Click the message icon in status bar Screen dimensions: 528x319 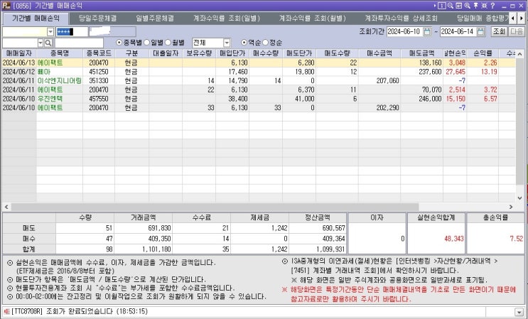(x=6, y=312)
